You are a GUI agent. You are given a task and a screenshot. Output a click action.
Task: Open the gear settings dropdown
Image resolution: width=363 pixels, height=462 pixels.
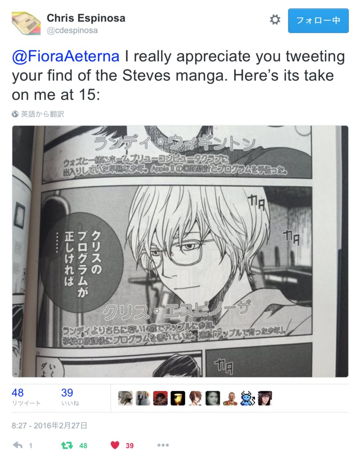coord(275,20)
